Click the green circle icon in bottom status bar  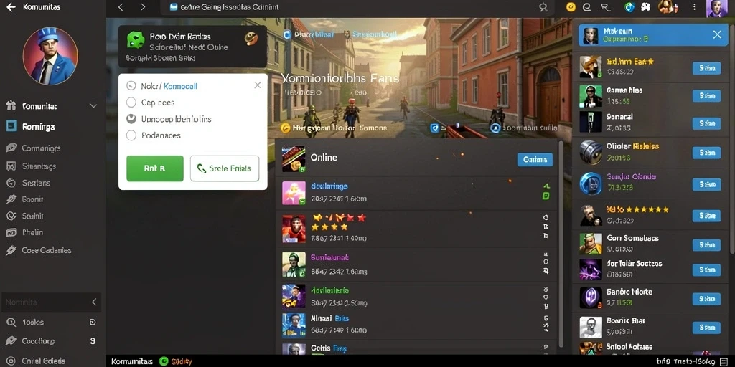(x=164, y=361)
